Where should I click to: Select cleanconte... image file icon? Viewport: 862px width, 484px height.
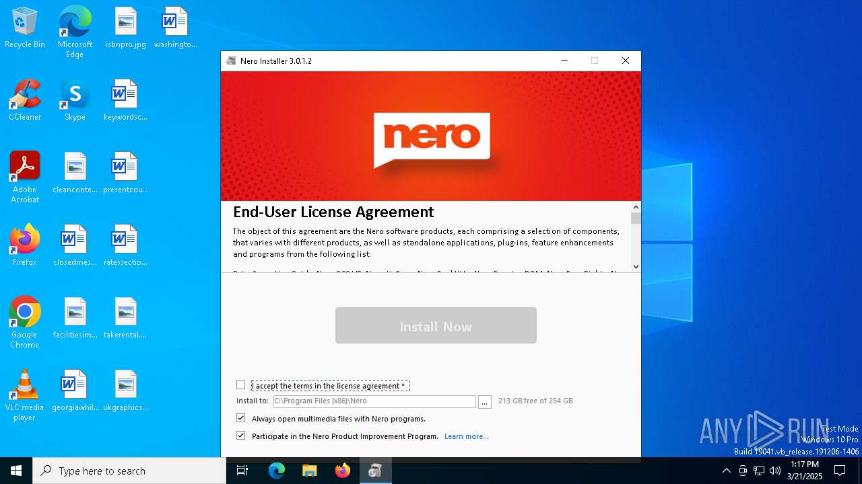75,173
